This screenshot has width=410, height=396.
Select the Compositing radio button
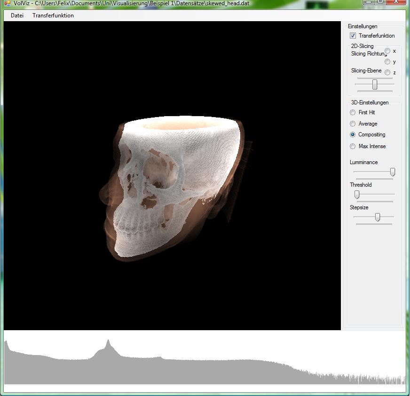click(353, 135)
